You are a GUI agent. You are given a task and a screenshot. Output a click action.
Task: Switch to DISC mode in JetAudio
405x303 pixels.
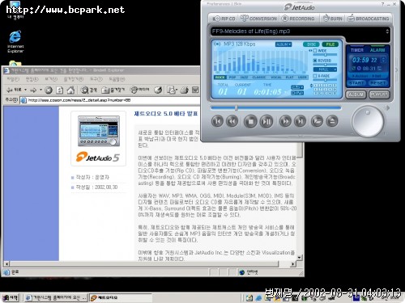(x=311, y=44)
